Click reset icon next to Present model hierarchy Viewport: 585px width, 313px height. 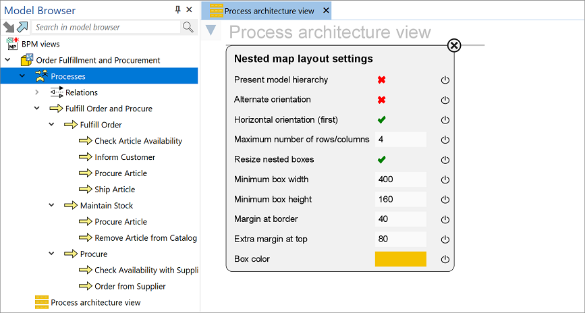445,80
